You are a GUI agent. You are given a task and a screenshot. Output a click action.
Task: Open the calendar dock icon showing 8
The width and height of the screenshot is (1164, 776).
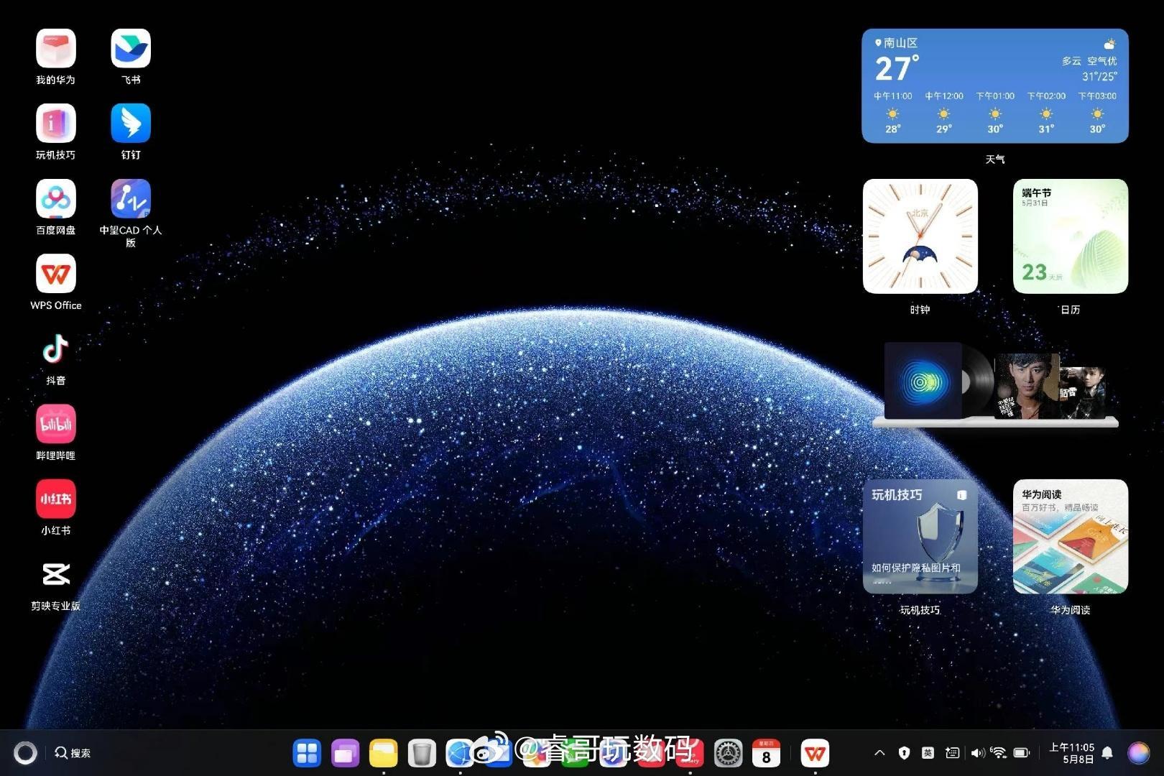pos(766,753)
